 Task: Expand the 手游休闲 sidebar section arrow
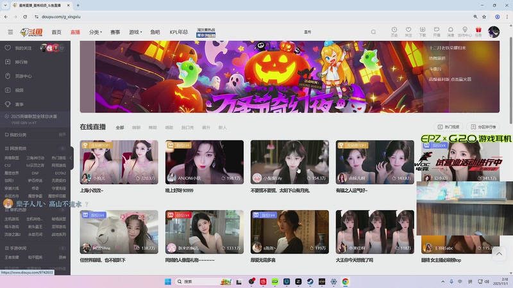pyautogui.click(x=63, y=248)
